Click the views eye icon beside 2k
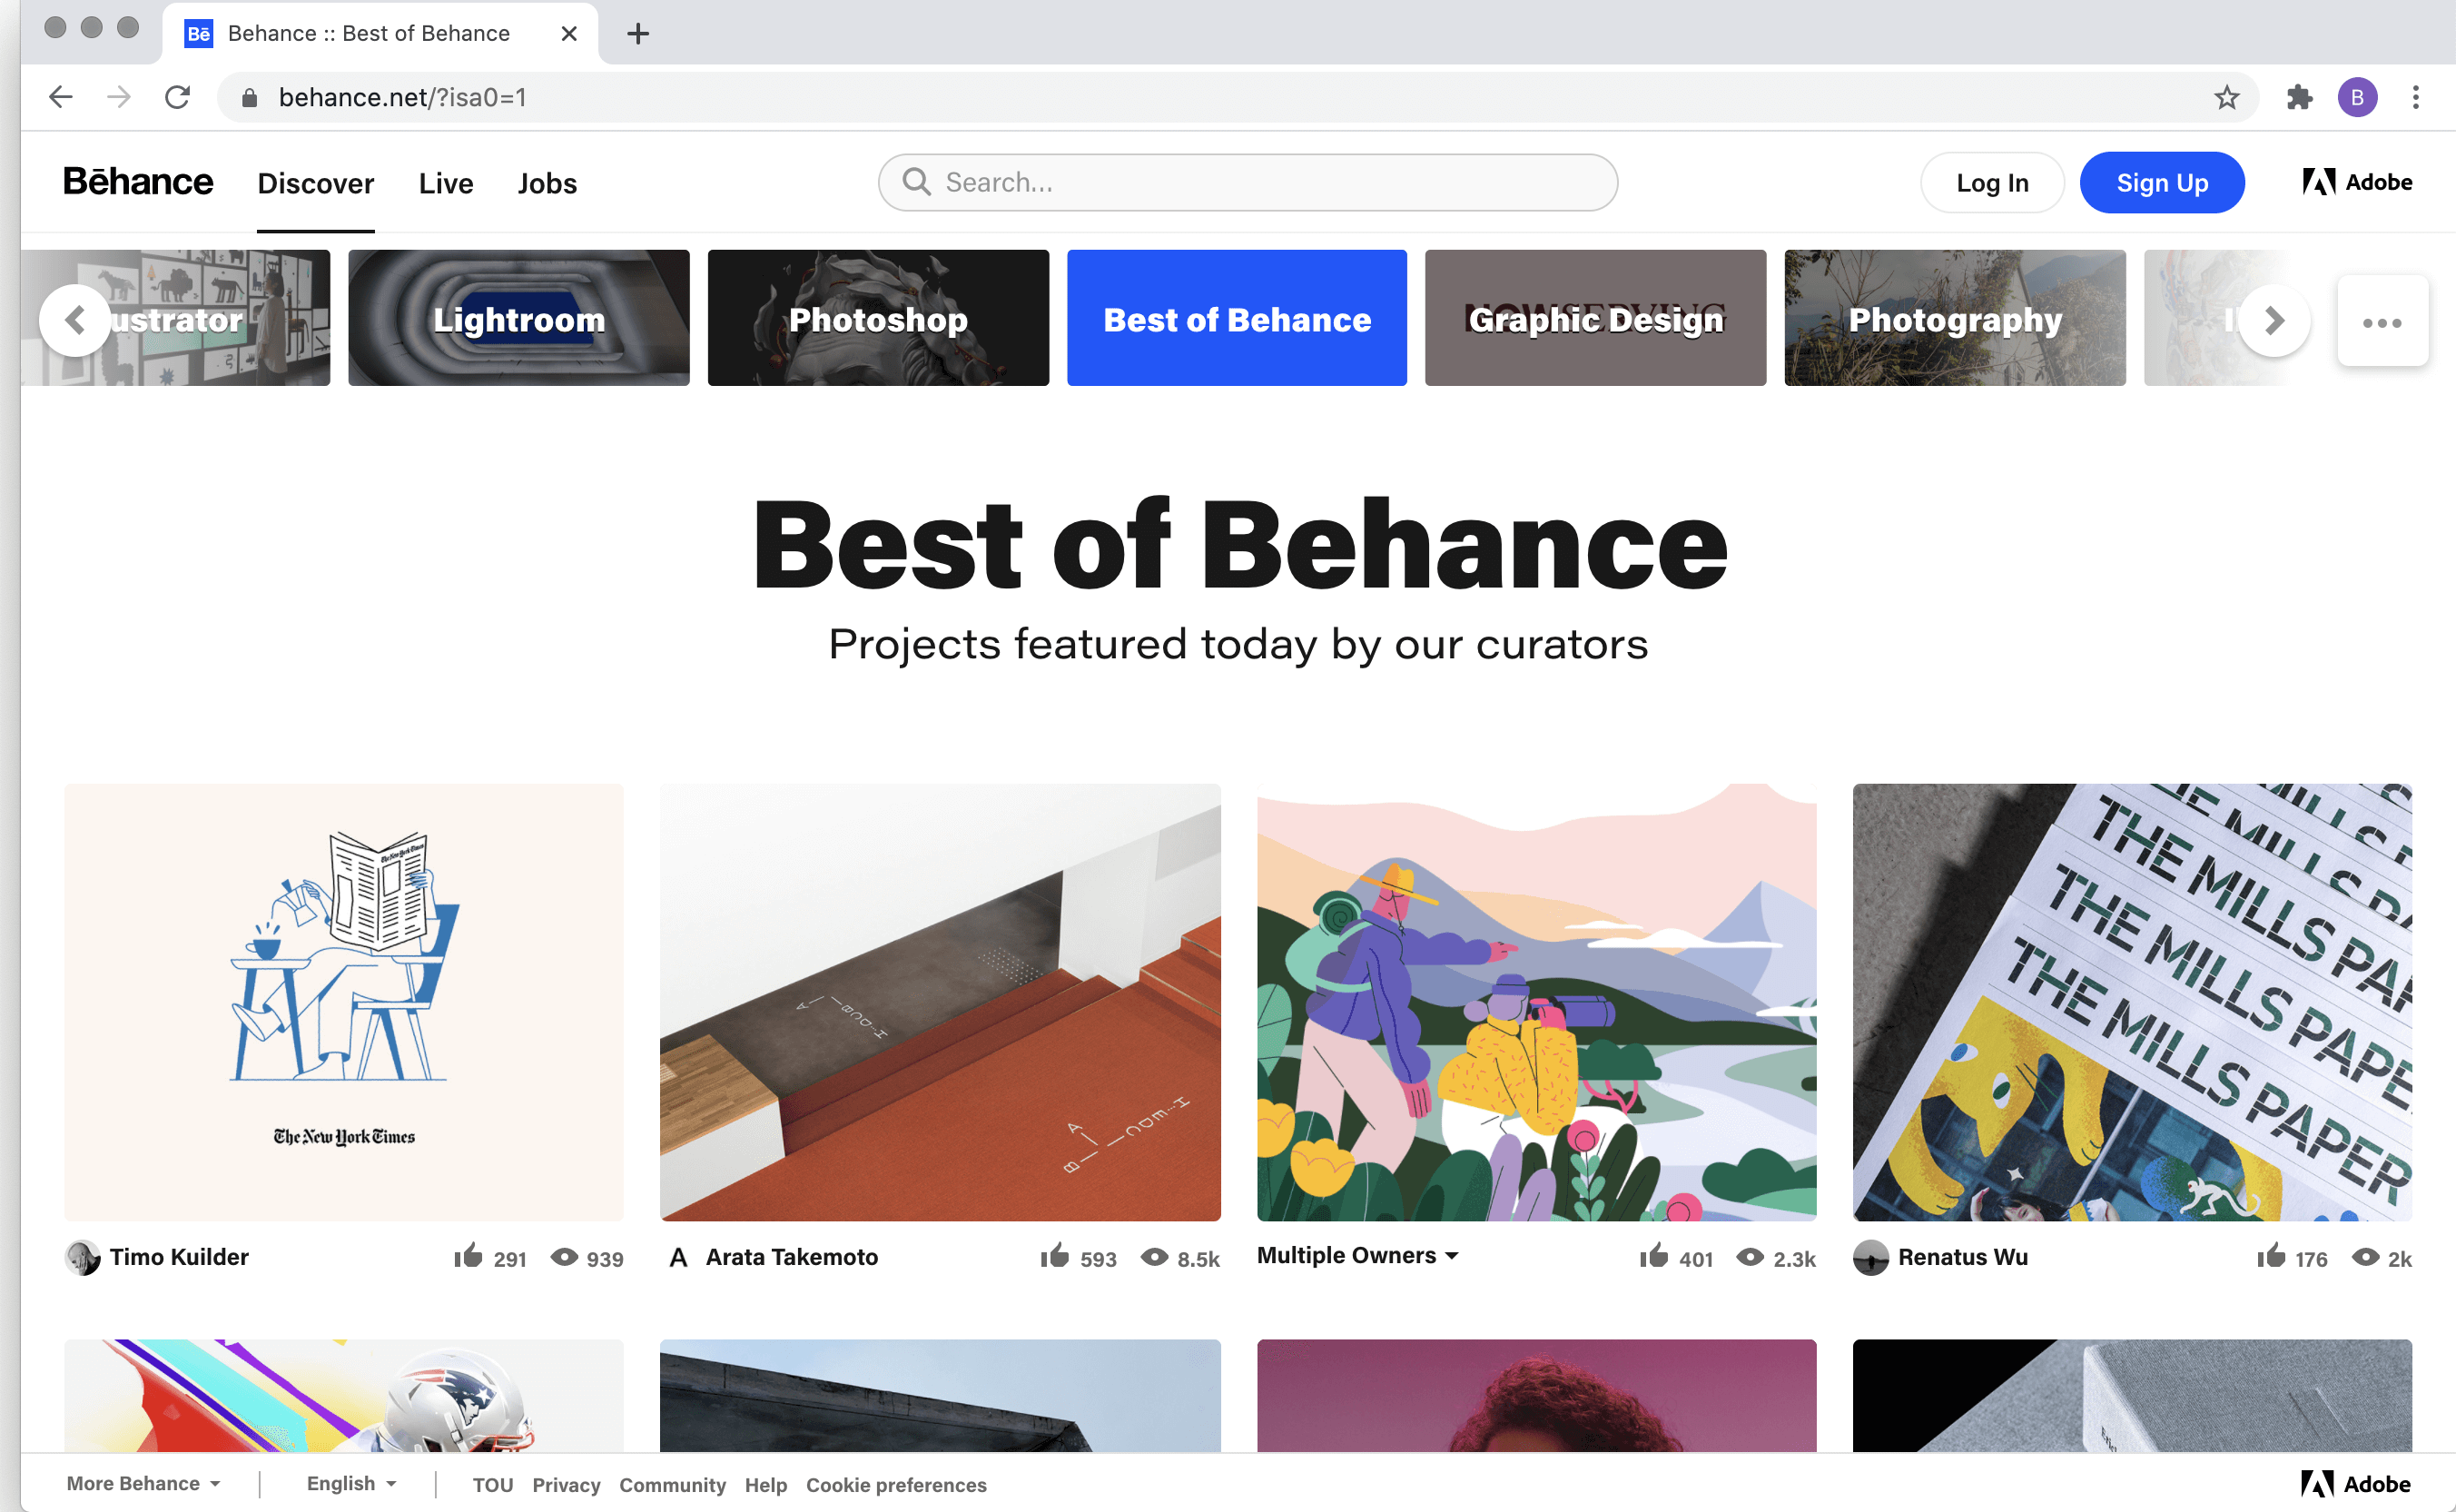This screenshot has width=2456, height=1512. click(2365, 1257)
